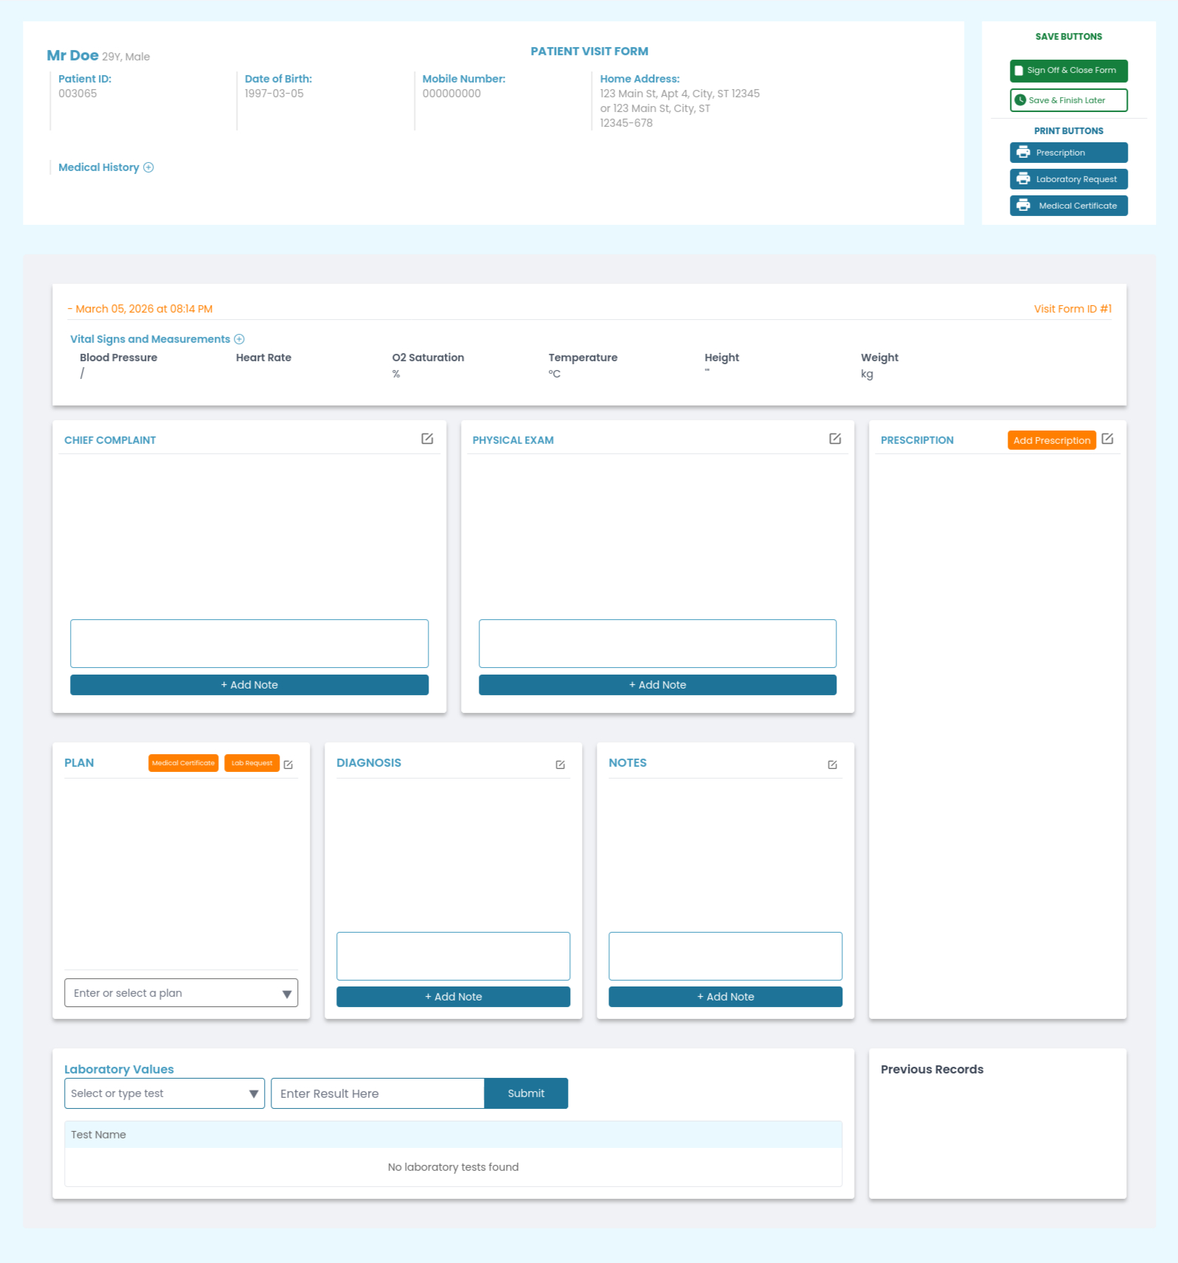Click the 'Laboratory Values' heading
Image resolution: width=1178 pixels, height=1263 pixels.
[x=119, y=1070]
